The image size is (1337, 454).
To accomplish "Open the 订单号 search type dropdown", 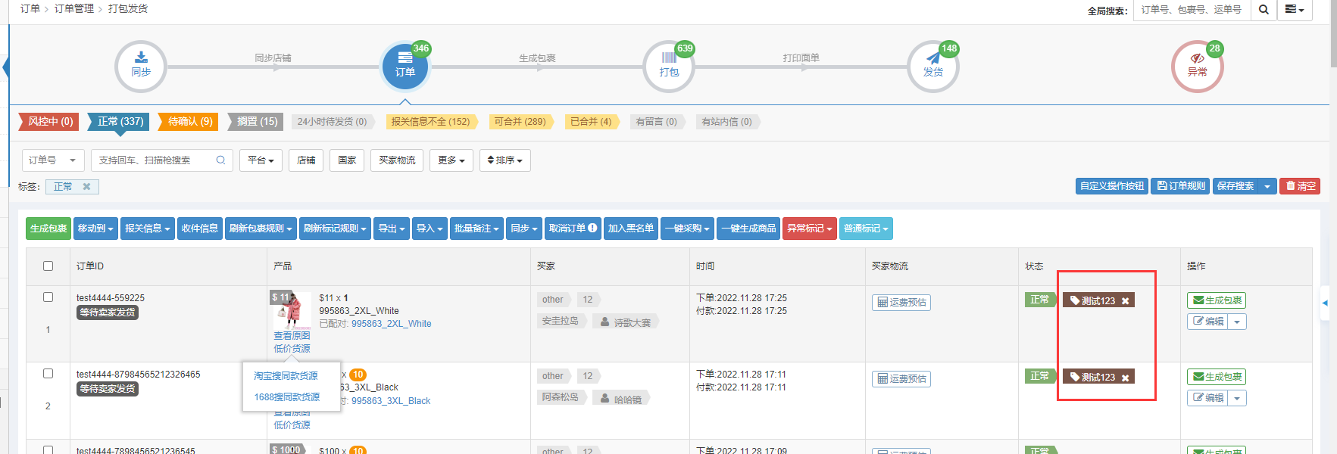I will pos(53,160).
